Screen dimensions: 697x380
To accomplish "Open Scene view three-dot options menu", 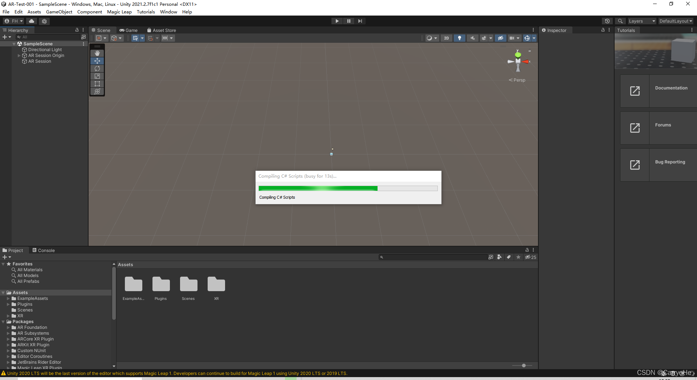I will click(533, 30).
